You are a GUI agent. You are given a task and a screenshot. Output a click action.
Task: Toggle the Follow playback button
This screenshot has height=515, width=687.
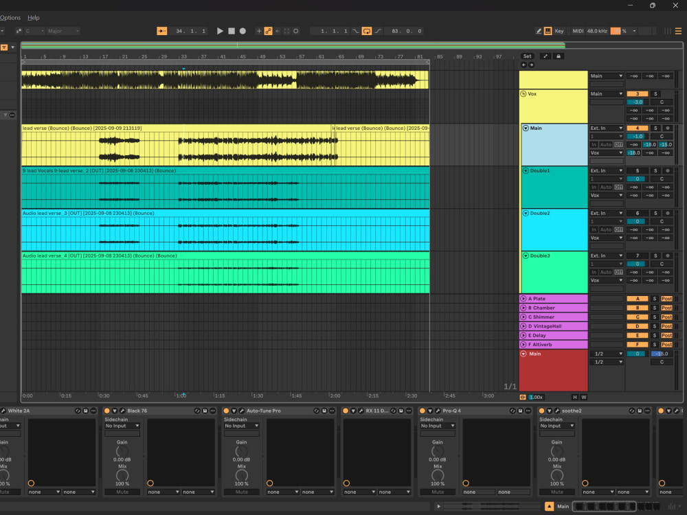[x=161, y=31]
